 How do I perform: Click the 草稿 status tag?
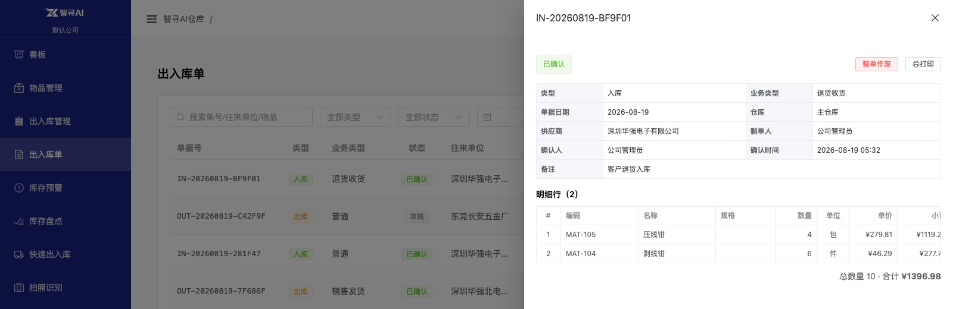[x=417, y=217]
